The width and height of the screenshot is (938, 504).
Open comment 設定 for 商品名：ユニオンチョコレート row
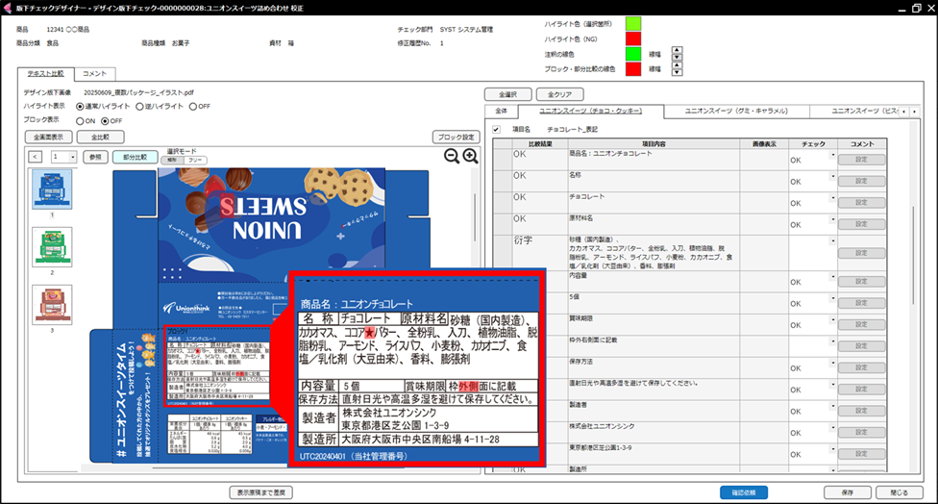pos(861,160)
